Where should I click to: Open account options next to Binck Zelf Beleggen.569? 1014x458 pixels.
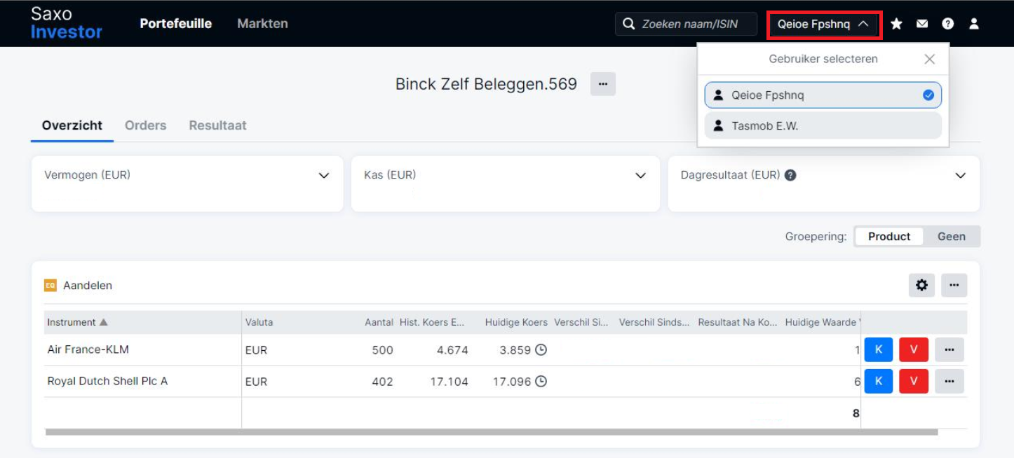(602, 84)
